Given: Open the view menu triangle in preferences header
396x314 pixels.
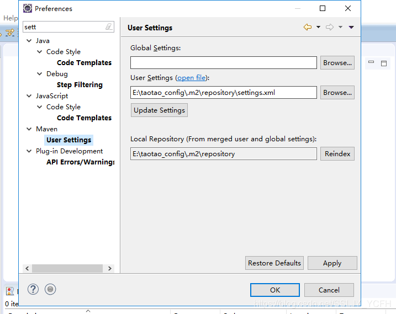Looking at the screenshot, I should click(x=351, y=27).
